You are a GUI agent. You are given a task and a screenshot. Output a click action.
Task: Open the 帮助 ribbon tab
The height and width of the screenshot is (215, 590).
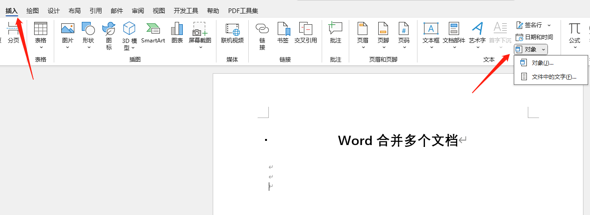click(x=213, y=10)
